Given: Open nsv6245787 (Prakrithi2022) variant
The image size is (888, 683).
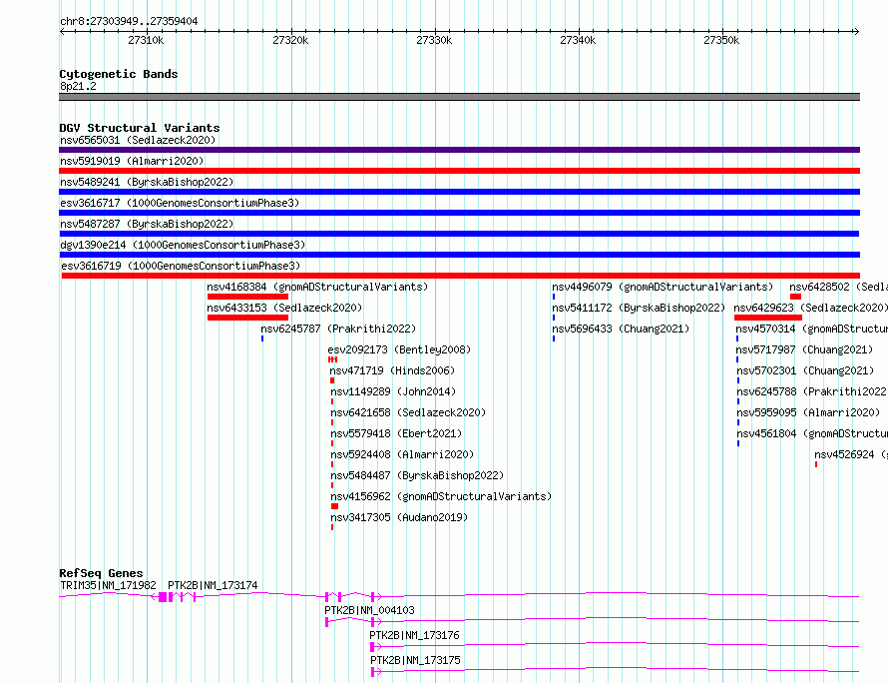Looking at the screenshot, I should (338, 329).
